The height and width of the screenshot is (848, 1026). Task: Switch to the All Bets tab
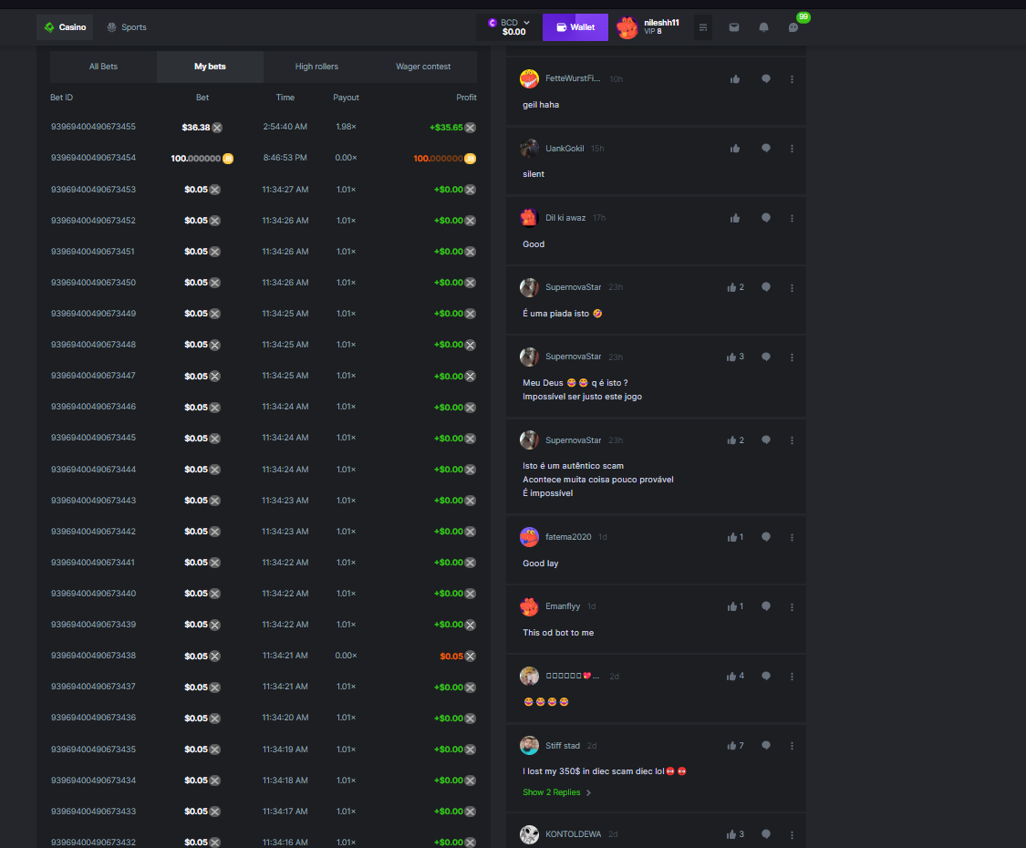[x=103, y=67]
